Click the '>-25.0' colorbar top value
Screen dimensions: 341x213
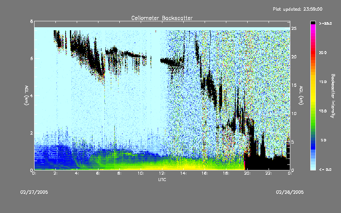coord(325,23)
